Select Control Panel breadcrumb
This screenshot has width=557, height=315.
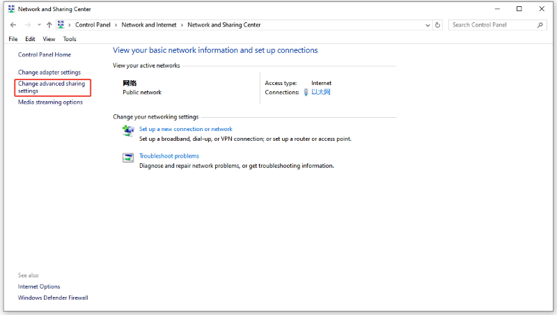93,25
